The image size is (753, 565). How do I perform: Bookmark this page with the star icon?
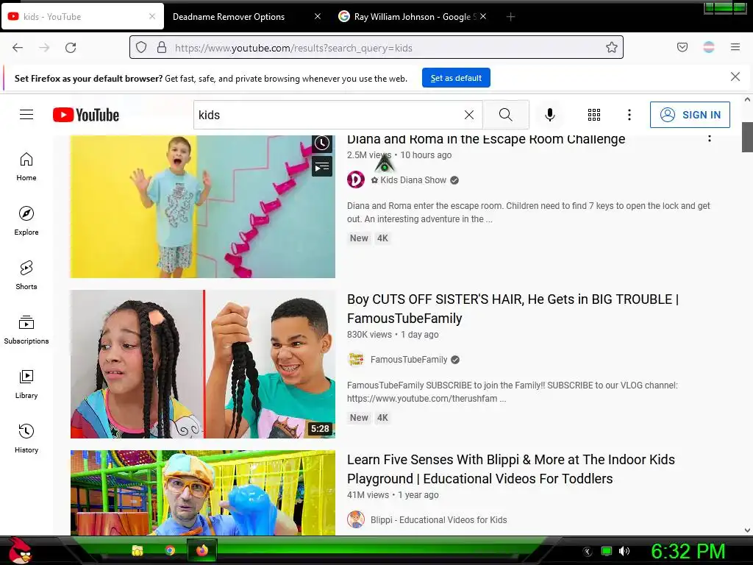(611, 48)
